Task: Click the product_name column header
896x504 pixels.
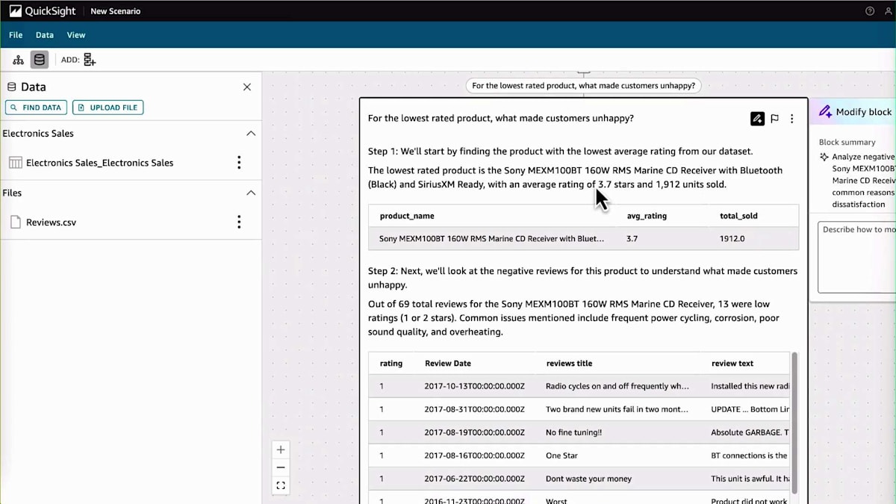Action: 407,216
